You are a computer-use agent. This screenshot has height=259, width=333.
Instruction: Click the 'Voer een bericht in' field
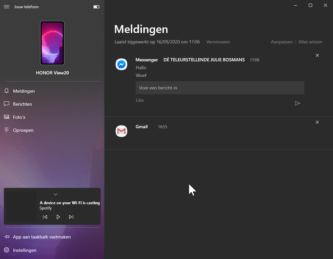[x=220, y=88]
